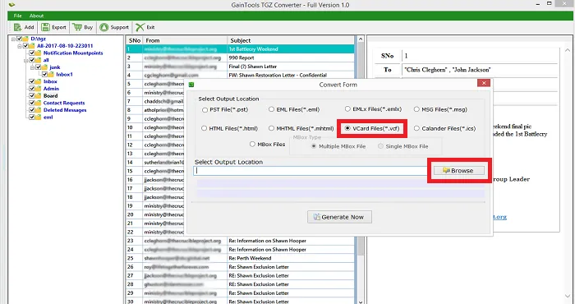Select Notification Mountpoints in folder tree
575x304 pixels.
[73, 53]
